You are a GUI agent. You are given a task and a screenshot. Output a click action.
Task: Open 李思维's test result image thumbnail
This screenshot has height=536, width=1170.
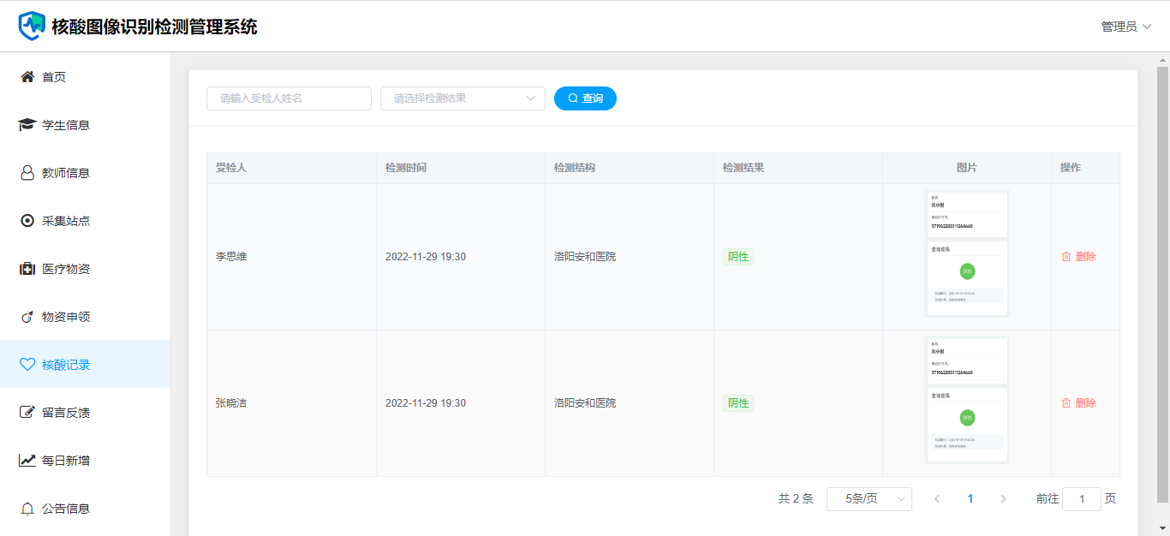point(967,254)
